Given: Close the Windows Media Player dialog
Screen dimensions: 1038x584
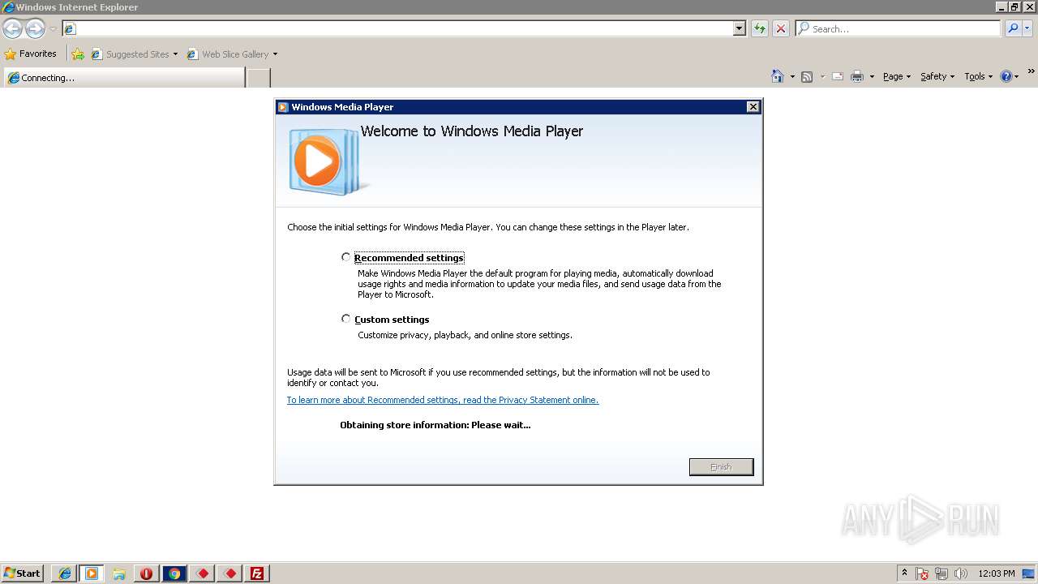Looking at the screenshot, I should click(x=753, y=106).
